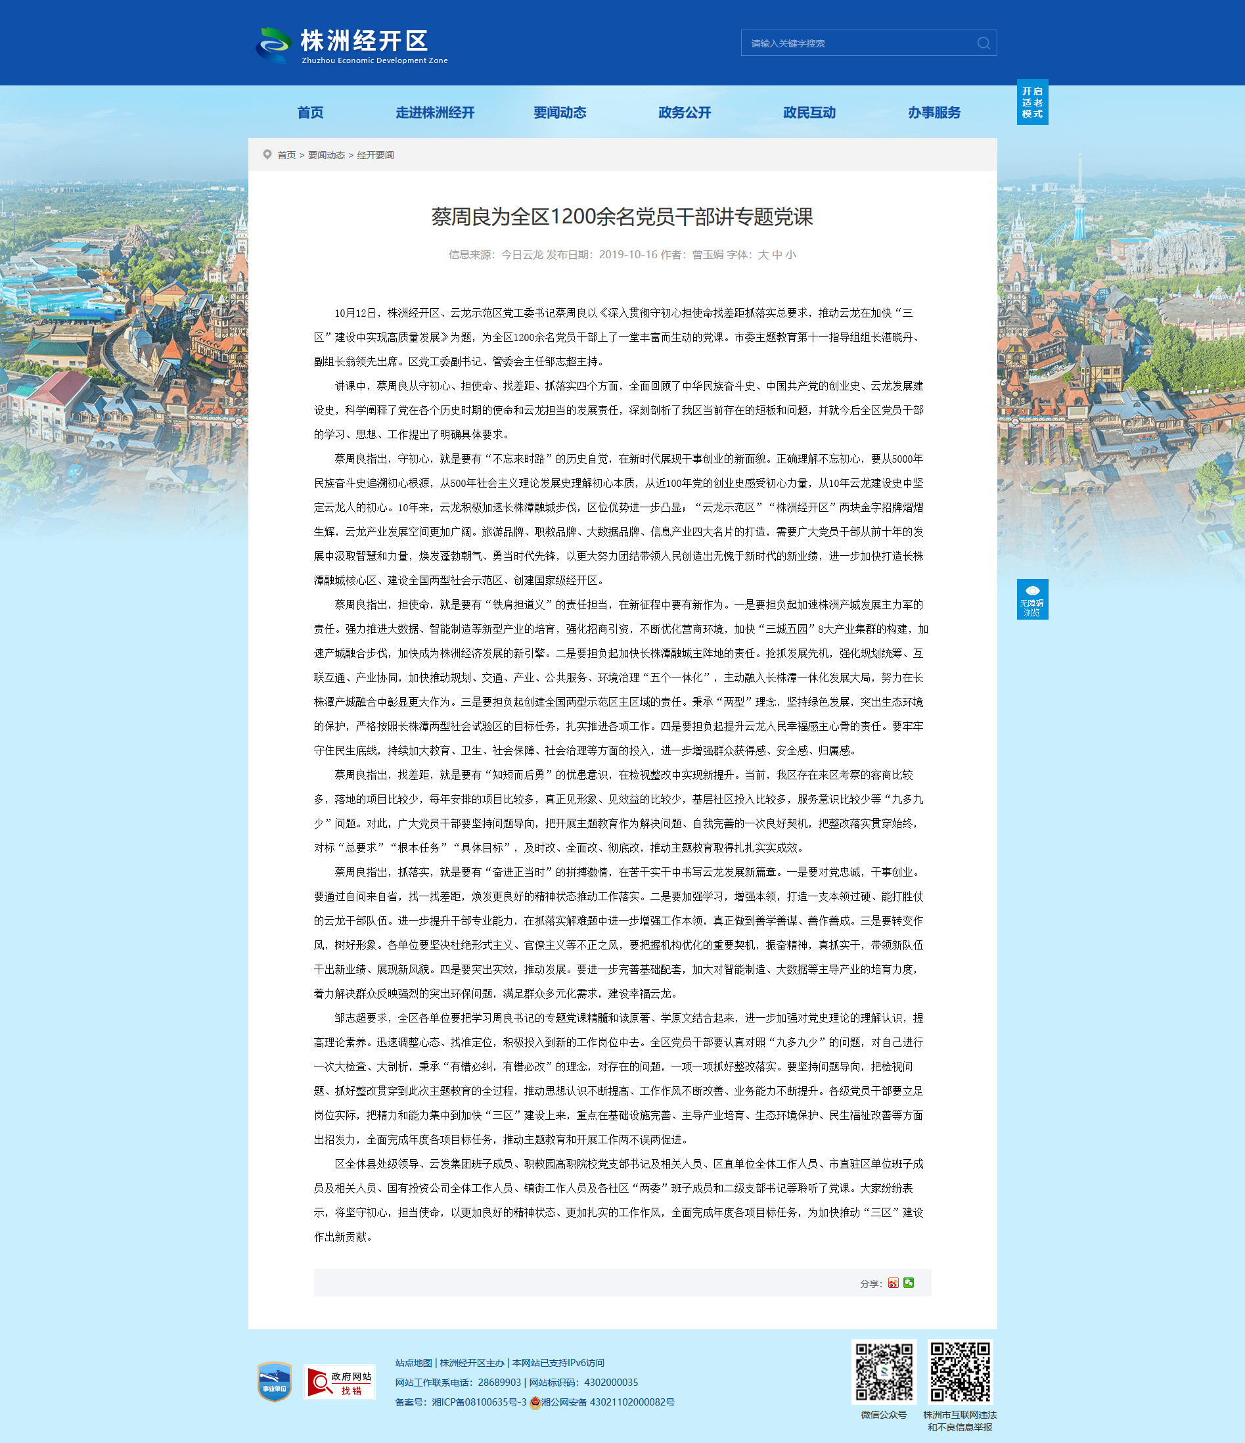Click the search magnifier icon
The height and width of the screenshot is (1443, 1245).
coord(983,43)
